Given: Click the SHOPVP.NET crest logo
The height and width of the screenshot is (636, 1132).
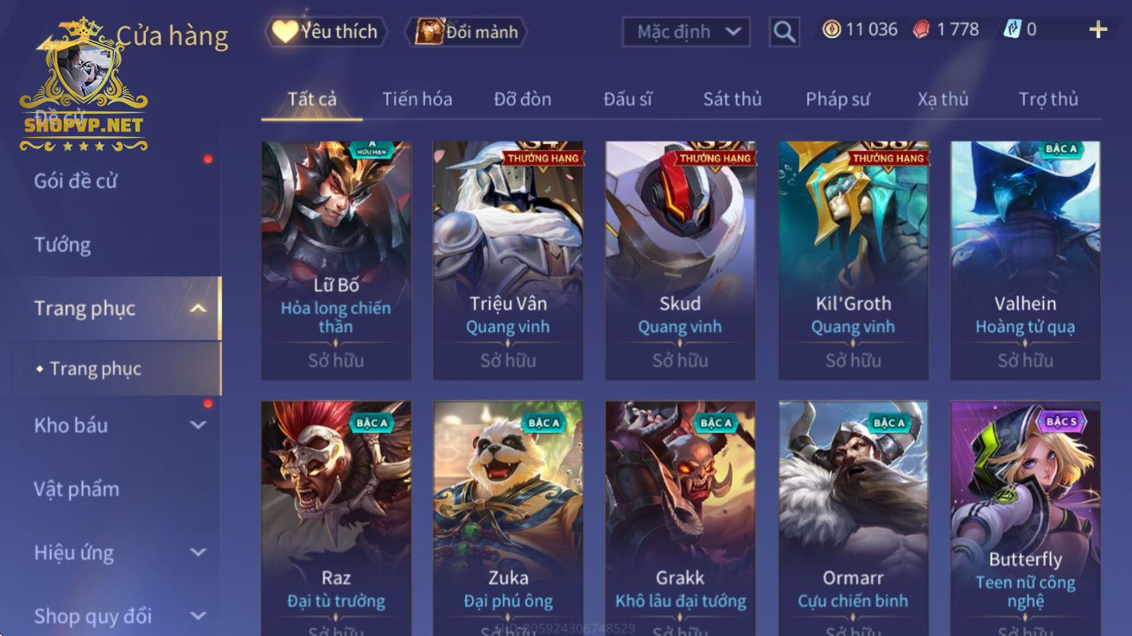Looking at the screenshot, I should pos(83,86).
